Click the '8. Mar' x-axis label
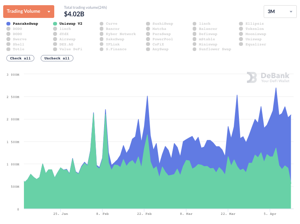 point(186,214)
